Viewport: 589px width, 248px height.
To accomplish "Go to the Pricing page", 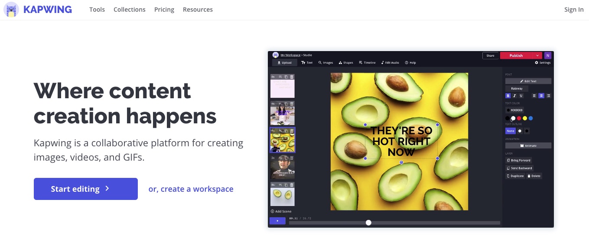I will 164,10.
